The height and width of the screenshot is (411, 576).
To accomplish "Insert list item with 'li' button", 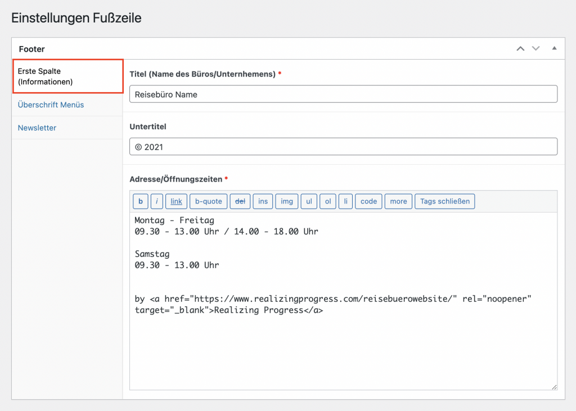I will (x=346, y=201).
